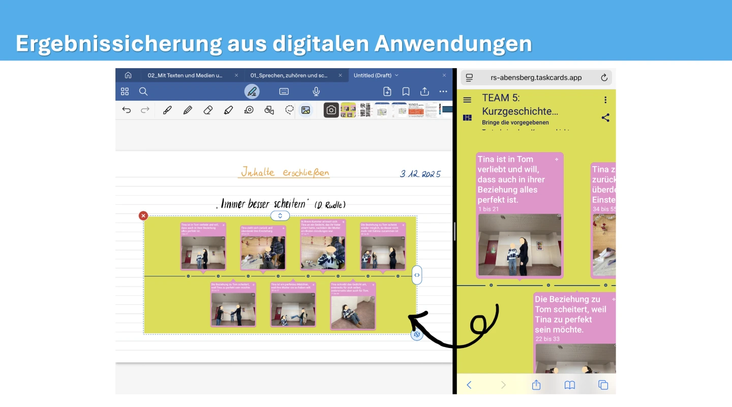Screen dimensions: 732x407
Task: Open camera to insert a photo
Action: pos(331,110)
